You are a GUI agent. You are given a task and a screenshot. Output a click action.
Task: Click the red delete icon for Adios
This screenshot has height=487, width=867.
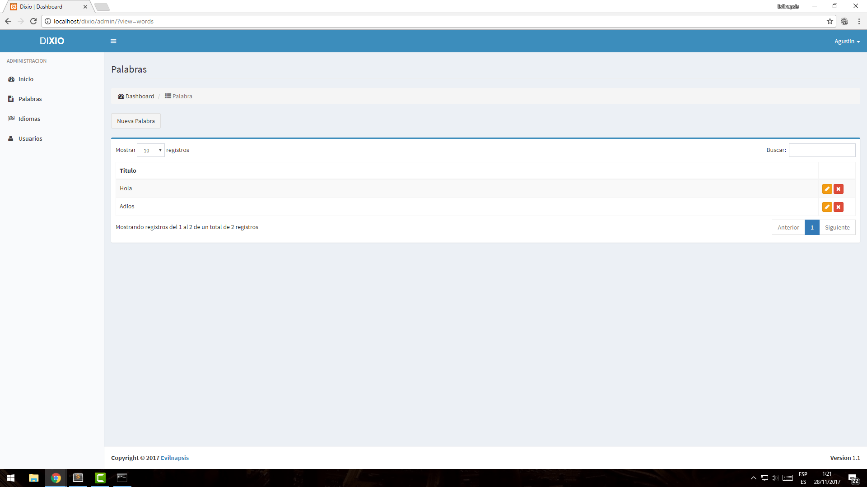click(x=839, y=207)
